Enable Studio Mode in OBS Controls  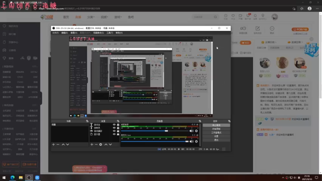[x=216, y=133]
